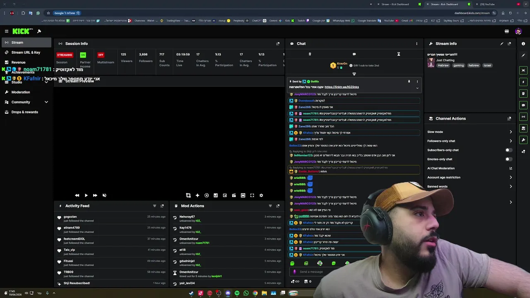The width and height of the screenshot is (530, 298).
Task: Play the stream preview
Action: click(86, 195)
